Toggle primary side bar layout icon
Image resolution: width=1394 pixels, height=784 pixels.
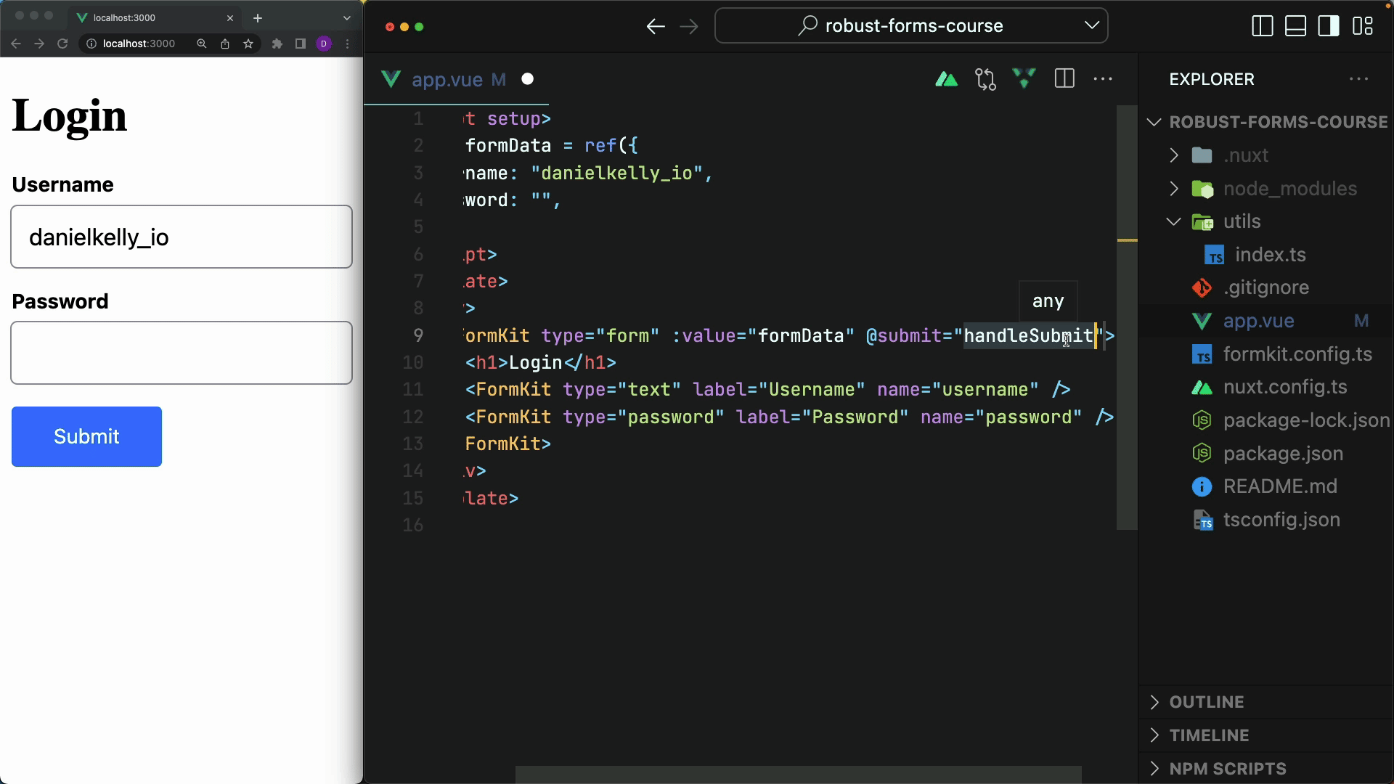pyautogui.click(x=1263, y=26)
